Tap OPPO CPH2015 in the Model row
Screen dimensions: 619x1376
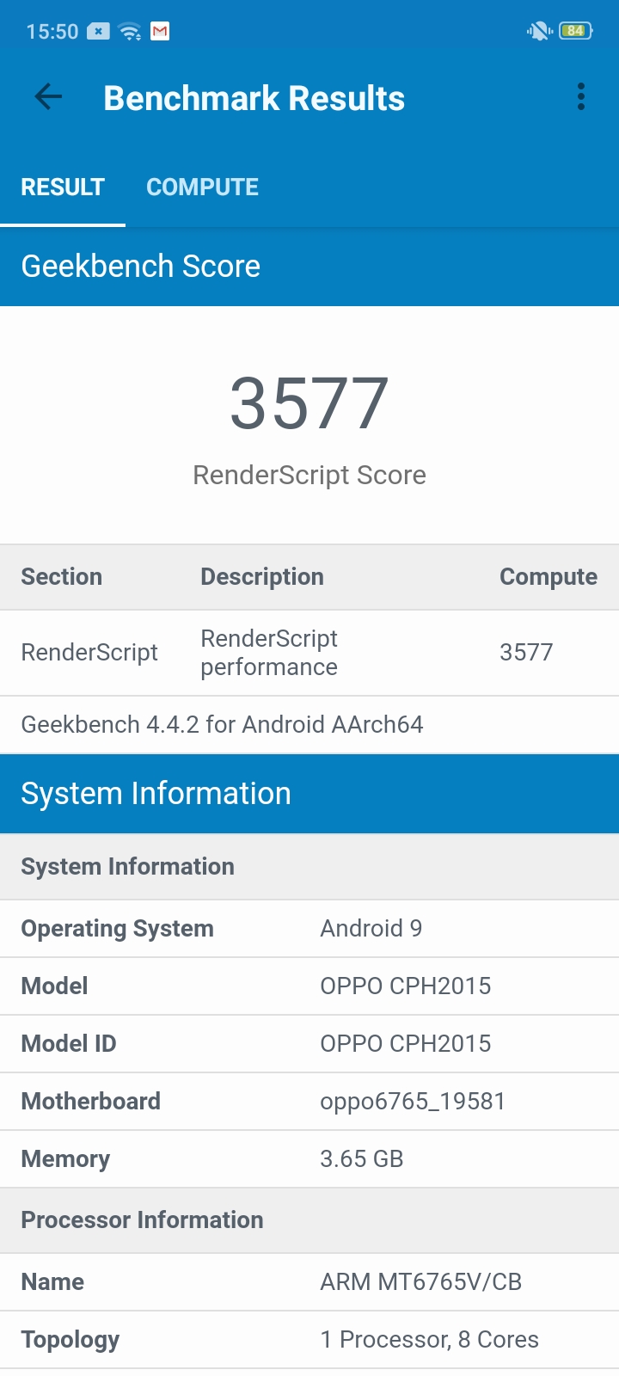click(406, 986)
